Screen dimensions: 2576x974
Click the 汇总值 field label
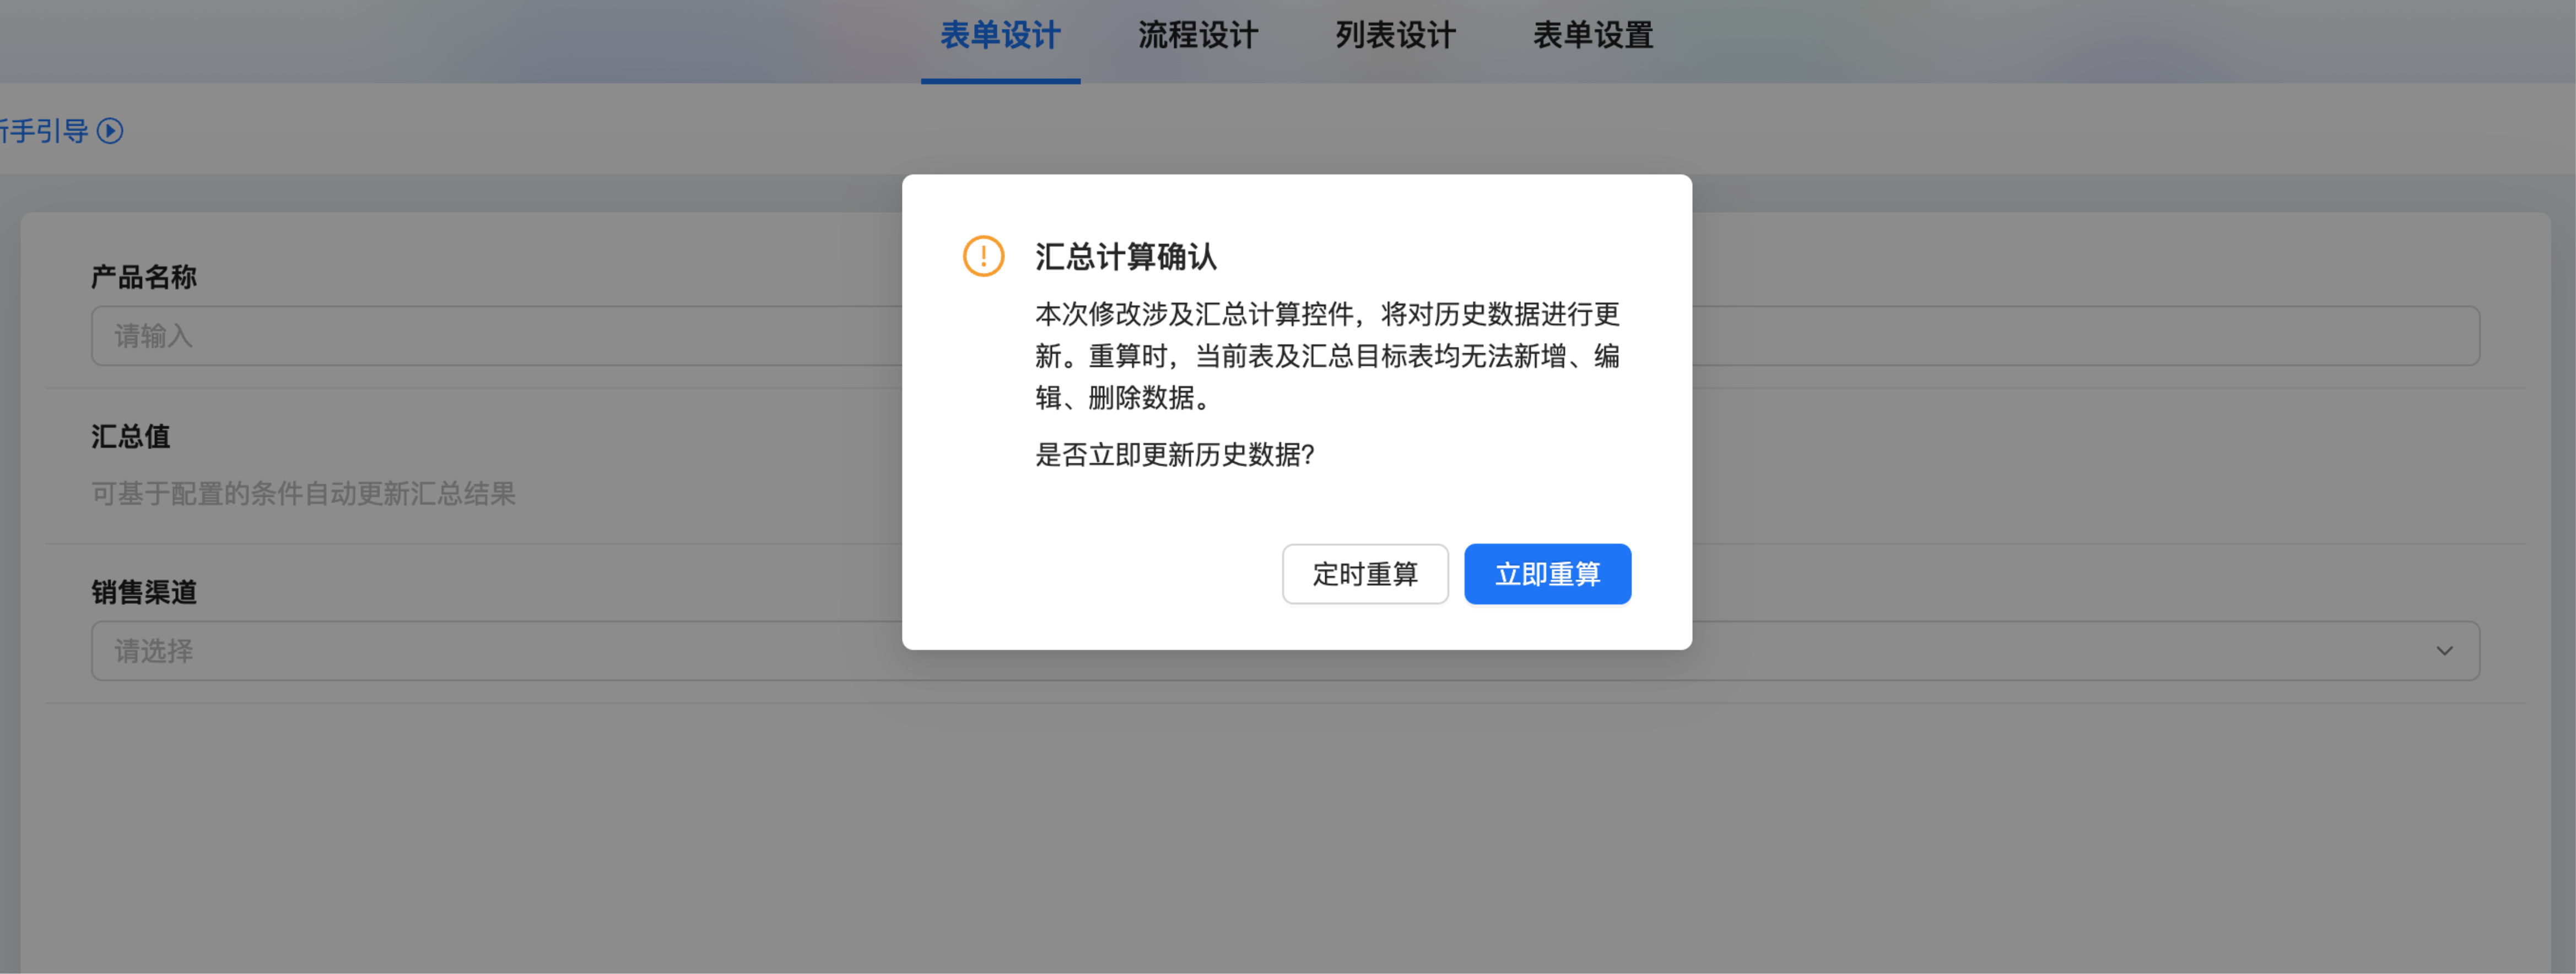click(x=131, y=436)
